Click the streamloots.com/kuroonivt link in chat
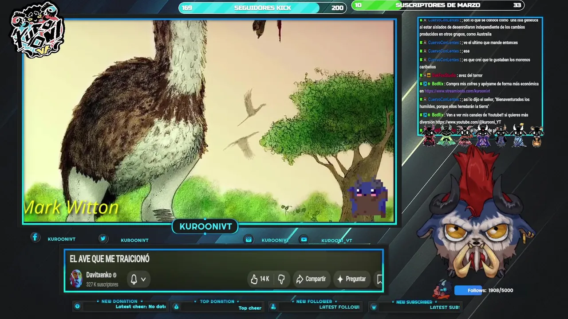568x319 pixels. [x=457, y=91]
